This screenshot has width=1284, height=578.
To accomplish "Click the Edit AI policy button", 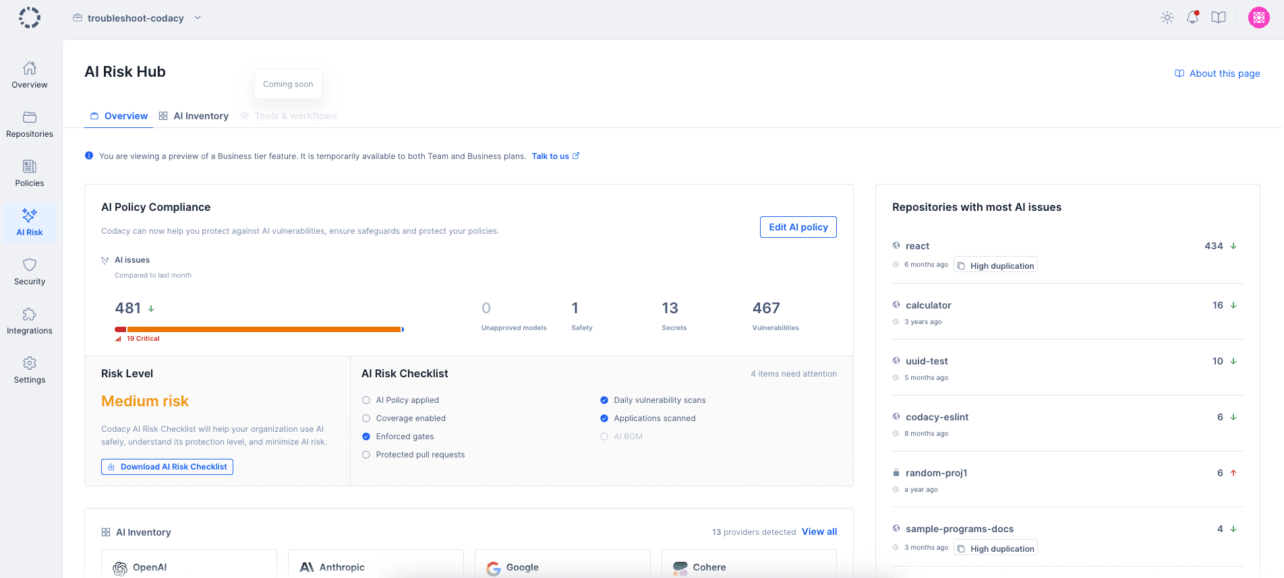I will 798,227.
